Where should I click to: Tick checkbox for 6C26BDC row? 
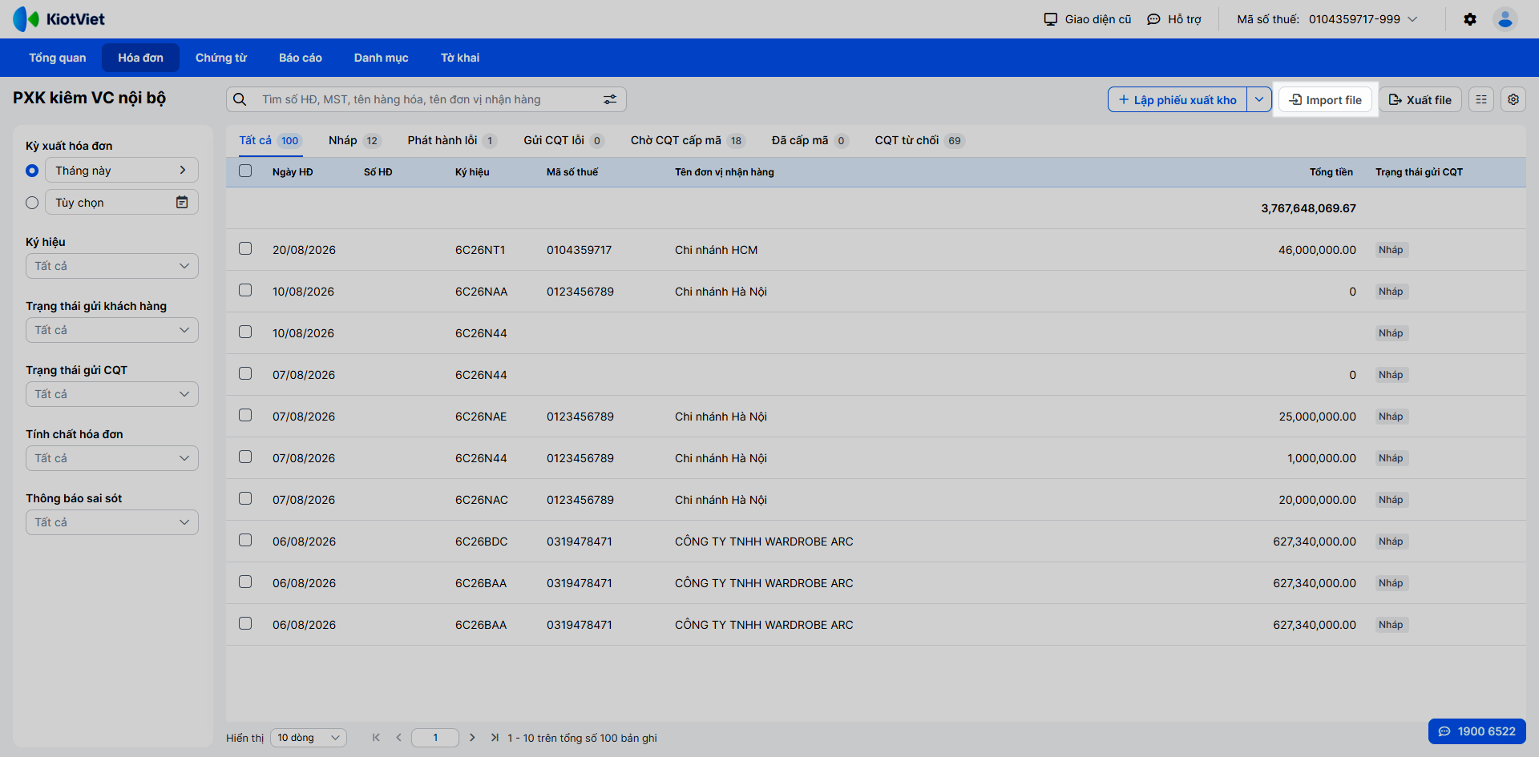245,540
